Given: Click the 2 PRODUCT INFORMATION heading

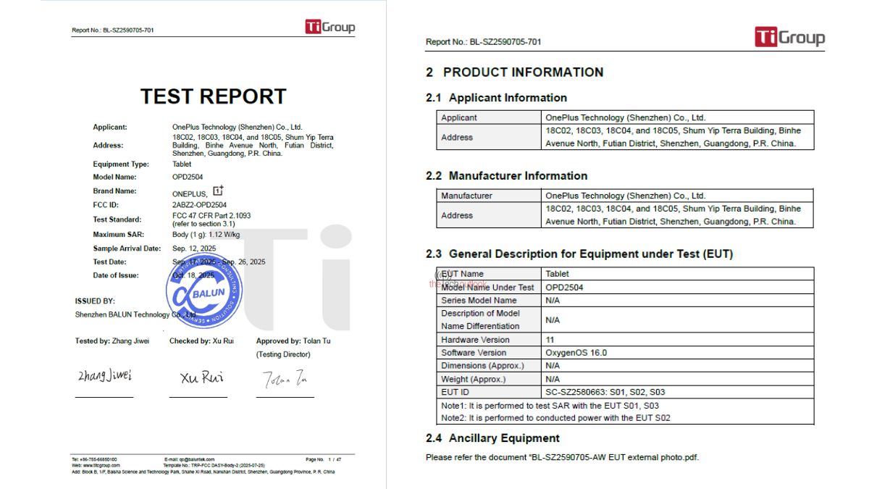Looking at the screenshot, I should [514, 72].
